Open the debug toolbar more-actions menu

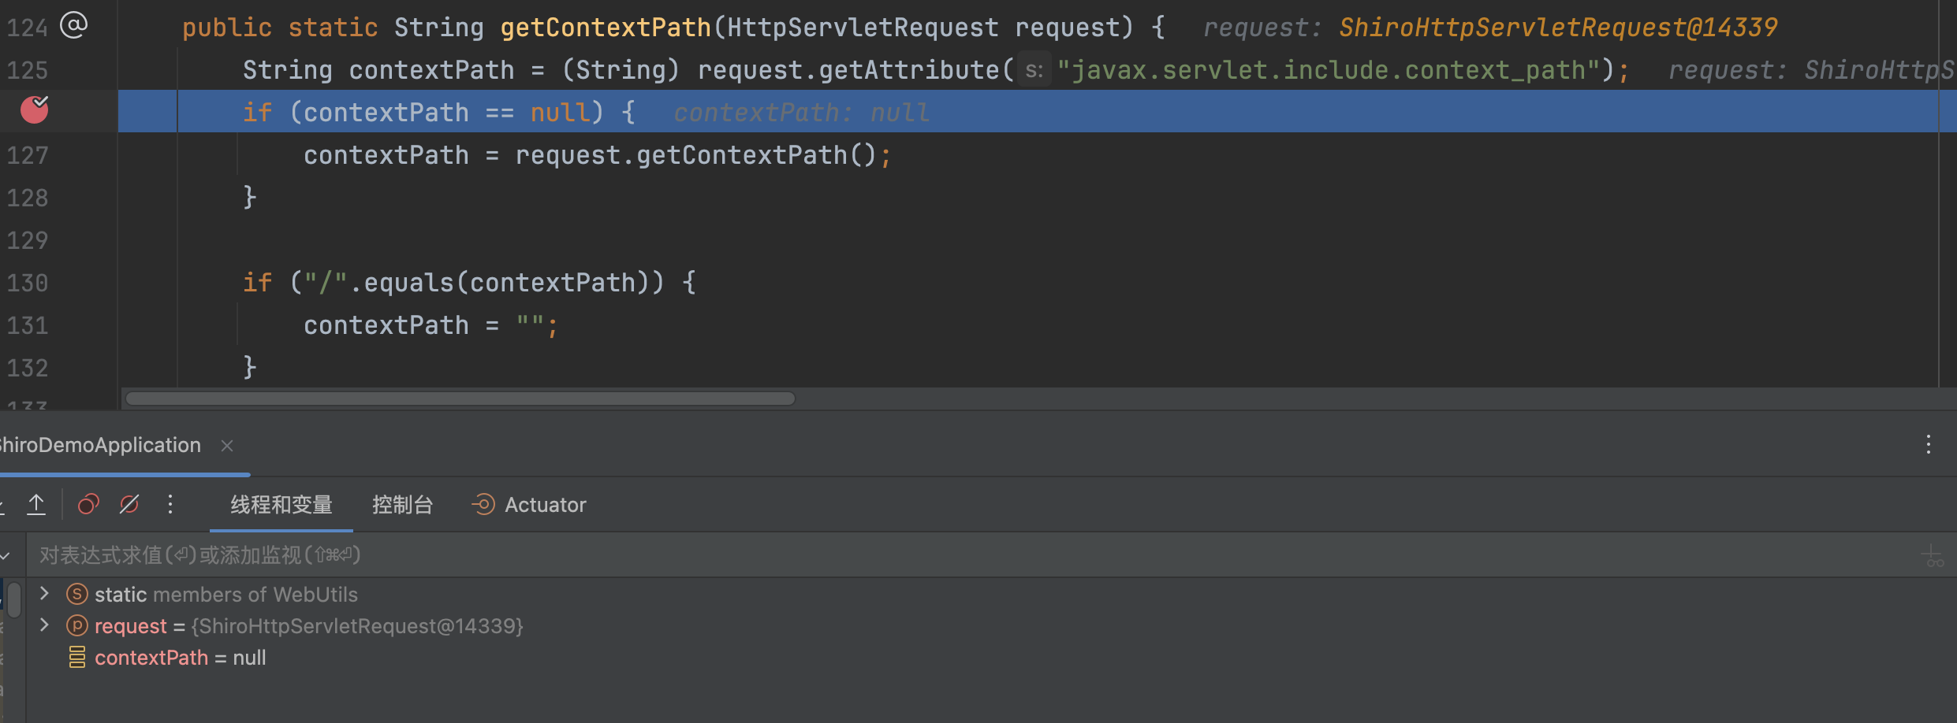[x=170, y=504]
